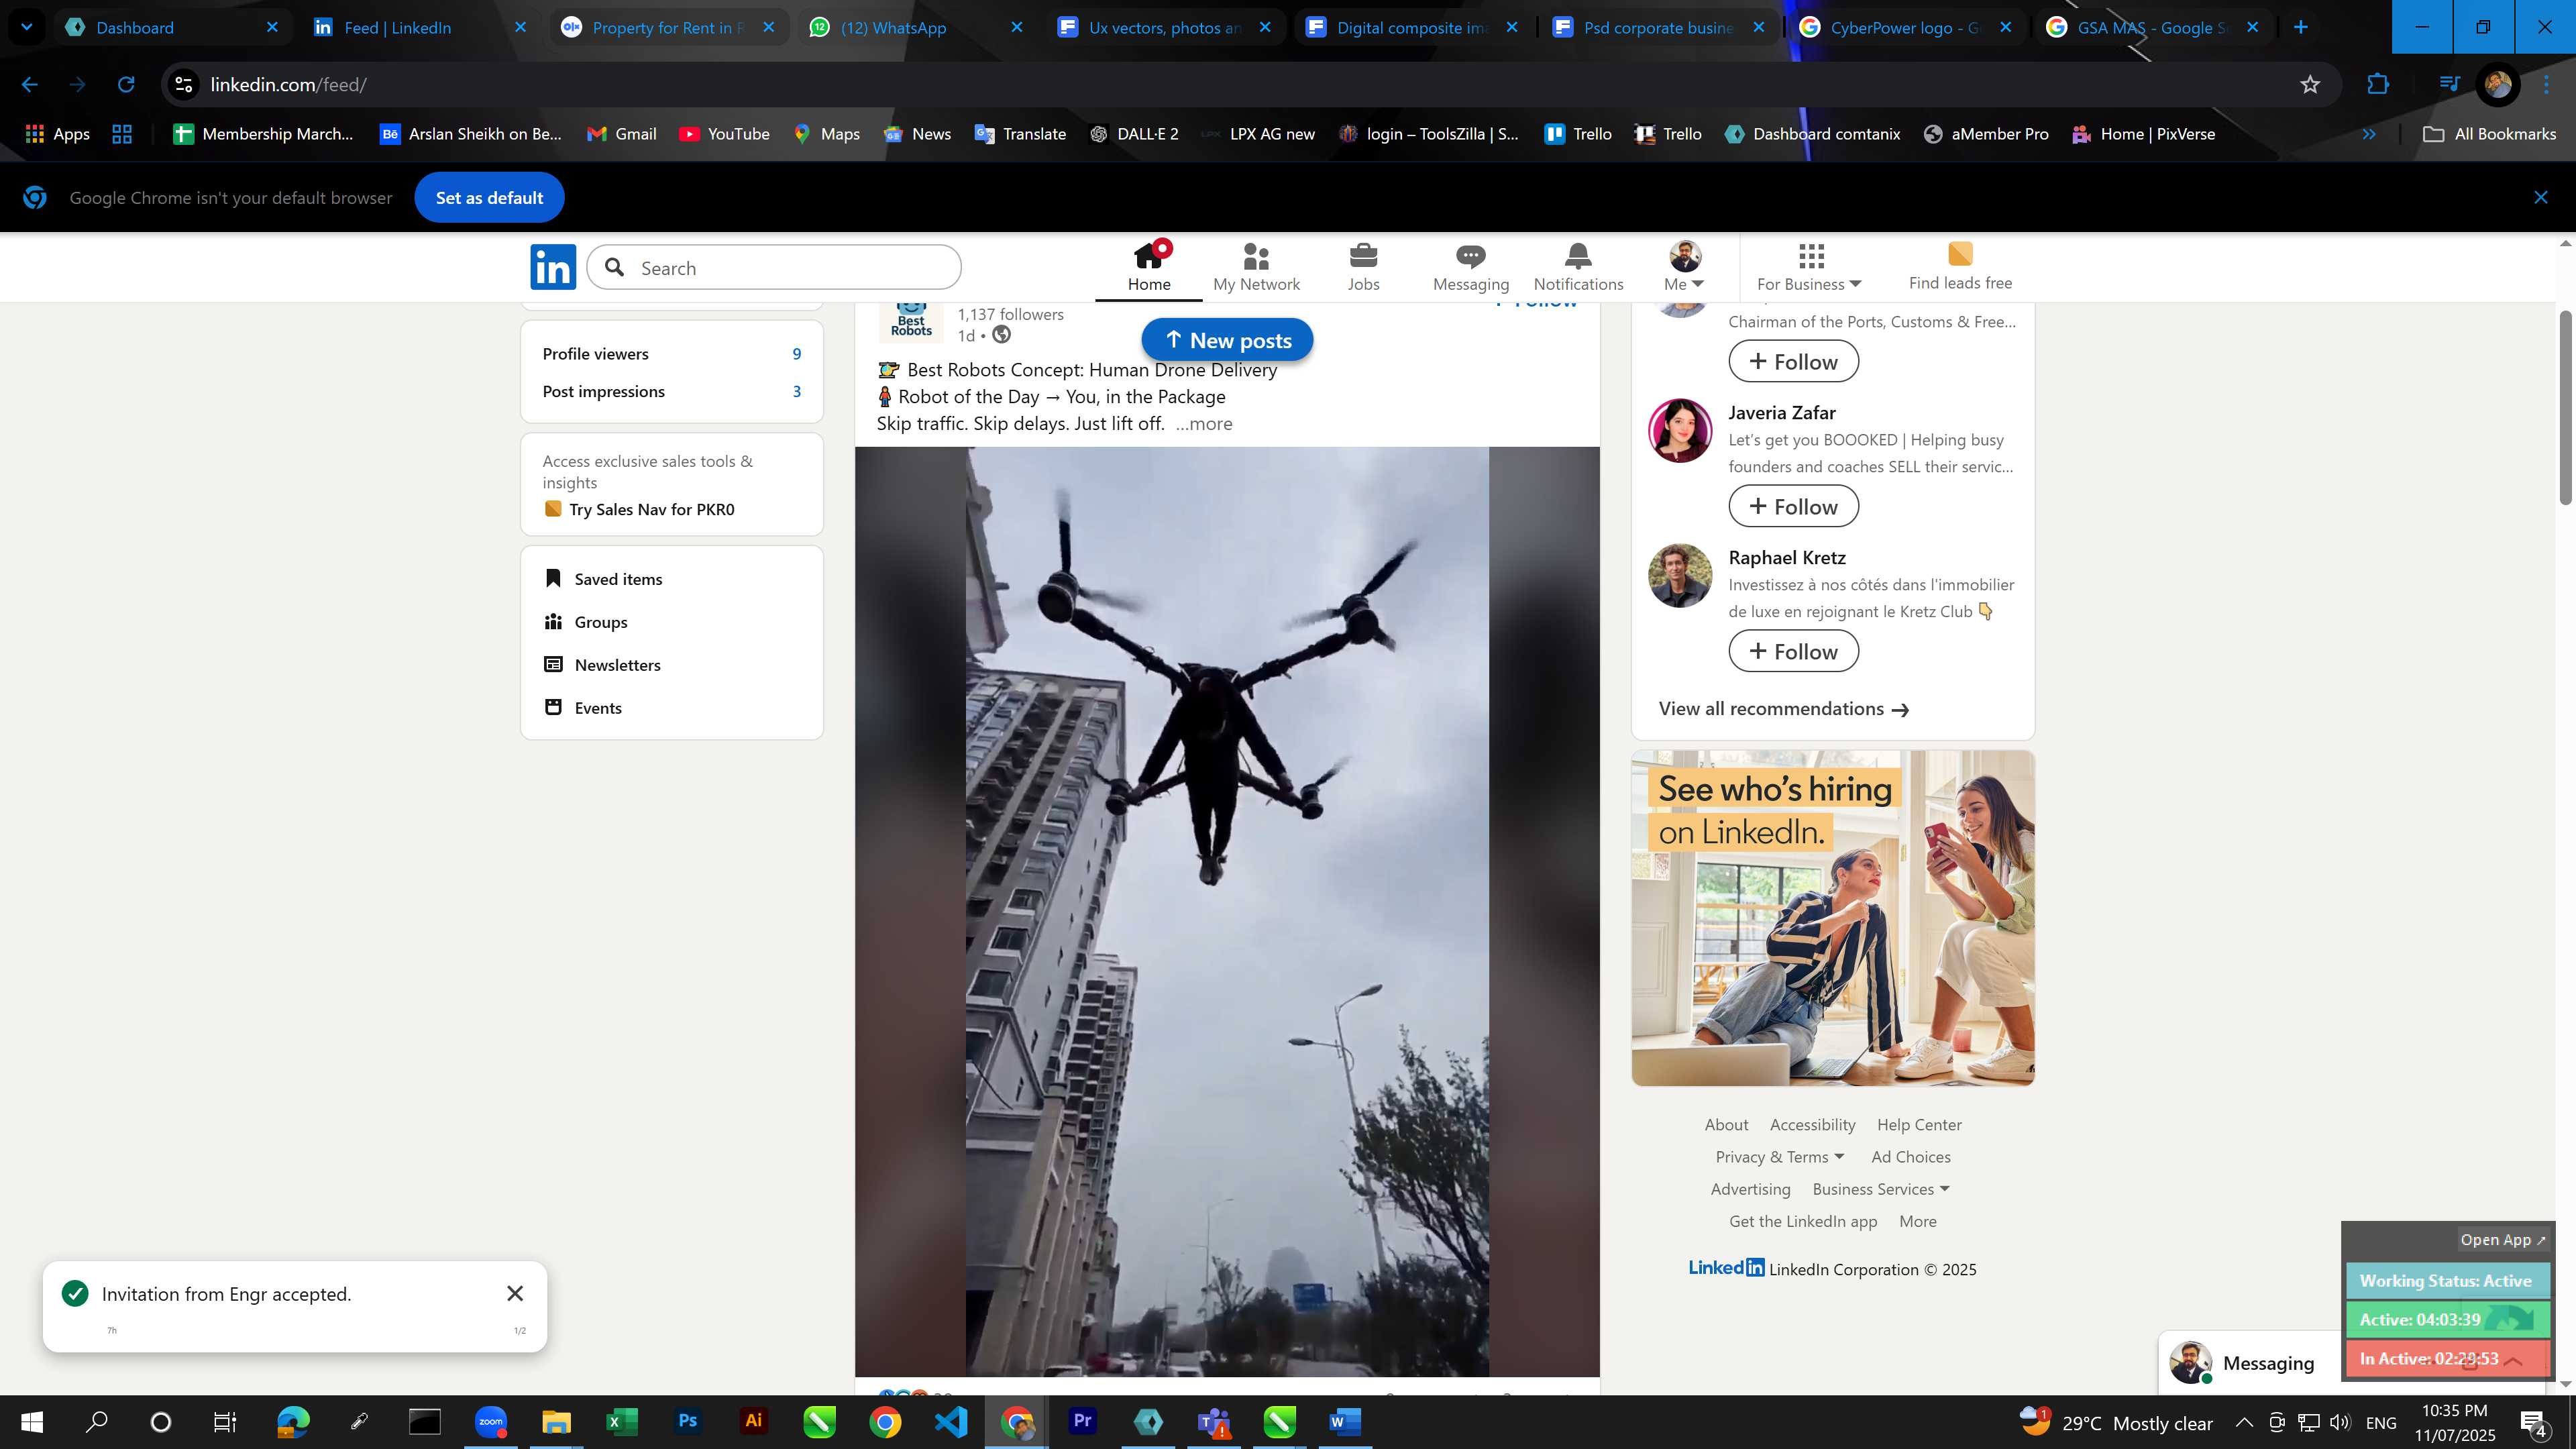Open Raphael Kretz profile photo
The width and height of the screenshot is (2576, 1449).
[1680, 576]
